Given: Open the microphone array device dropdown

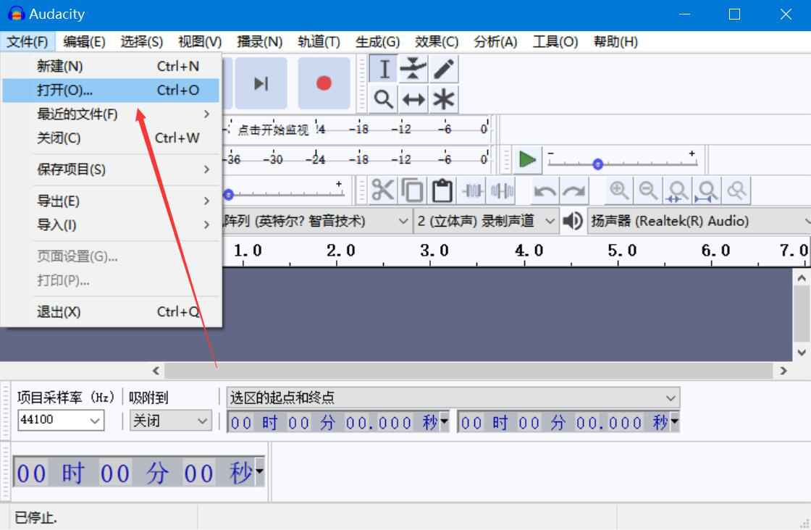Looking at the screenshot, I should 316,222.
